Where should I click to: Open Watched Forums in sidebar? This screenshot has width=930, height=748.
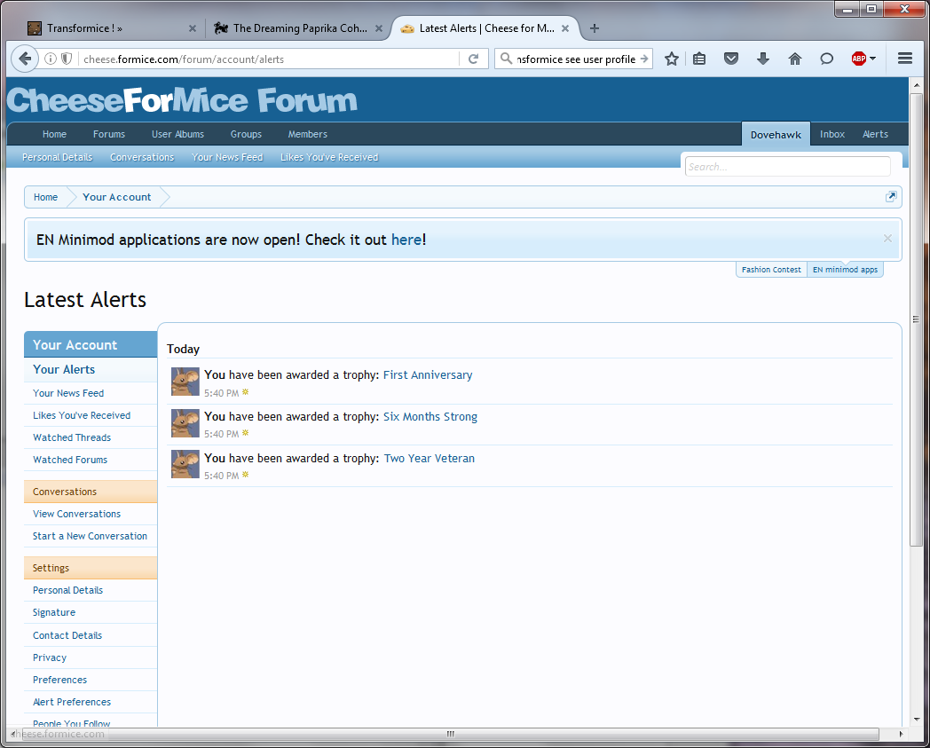[x=91, y=460]
